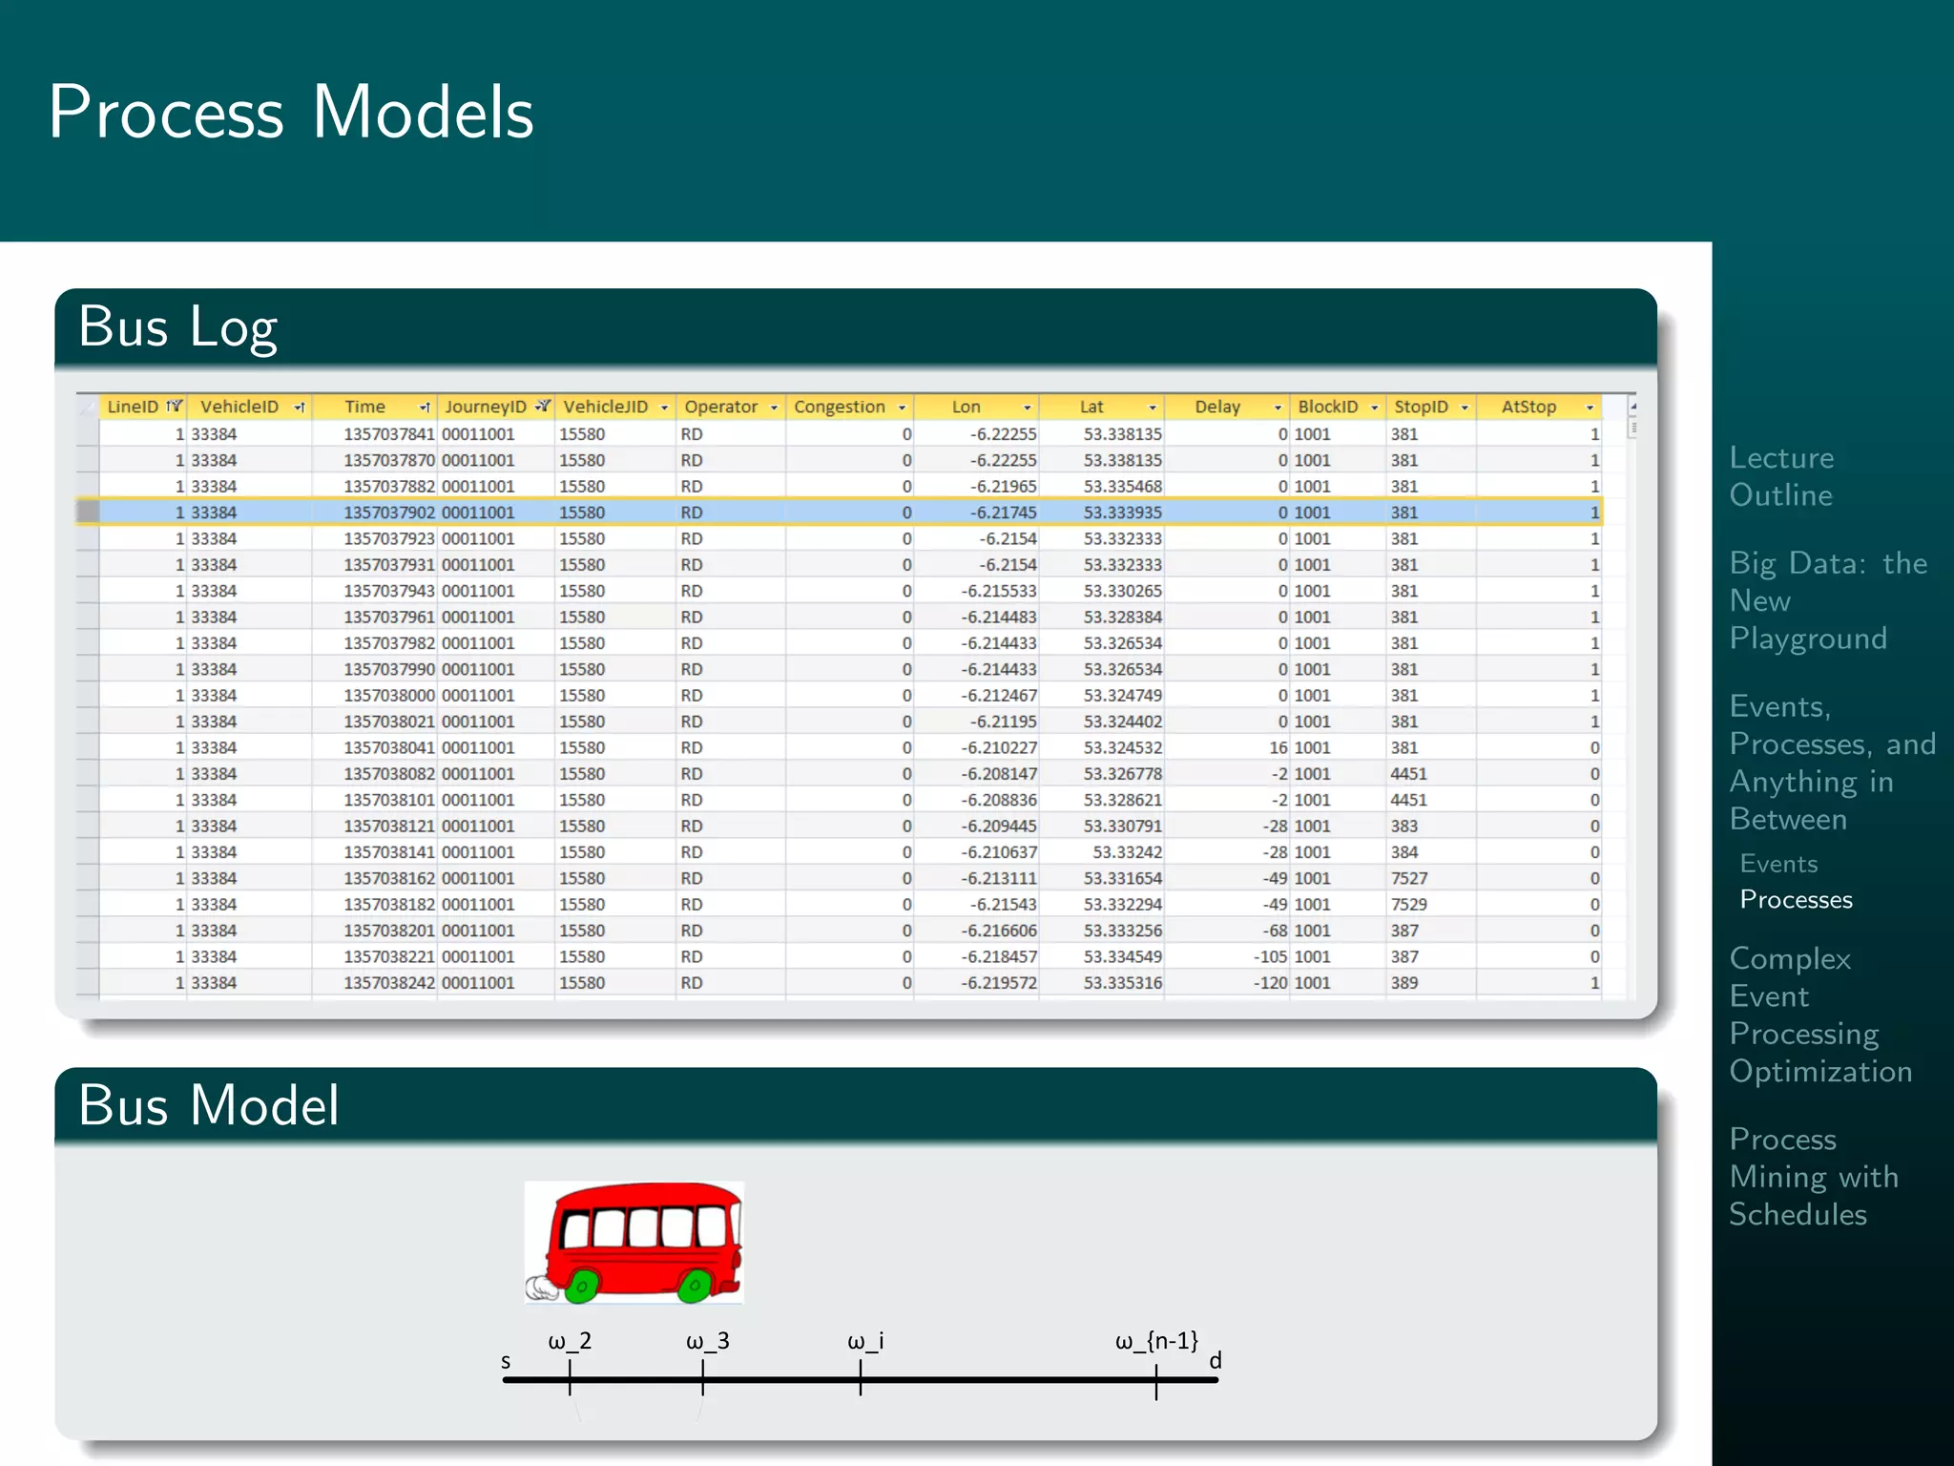Image resolution: width=1954 pixels, height=1466 pixels.
Task: Click the Lat column header
Action: (1091, 408)
